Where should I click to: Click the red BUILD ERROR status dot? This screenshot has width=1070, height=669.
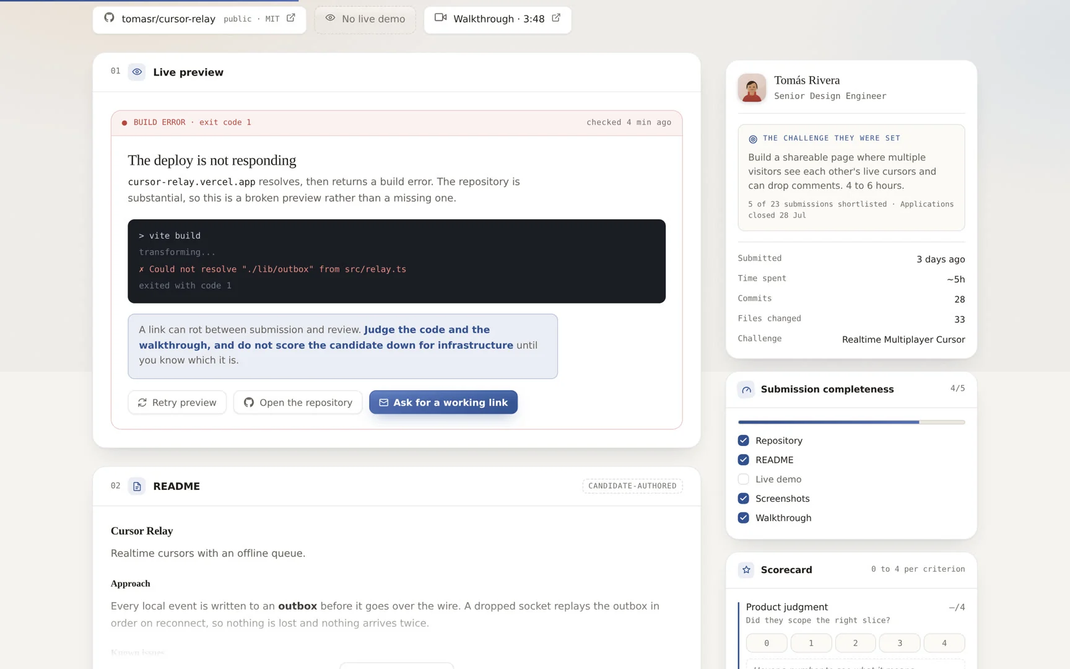124,123
